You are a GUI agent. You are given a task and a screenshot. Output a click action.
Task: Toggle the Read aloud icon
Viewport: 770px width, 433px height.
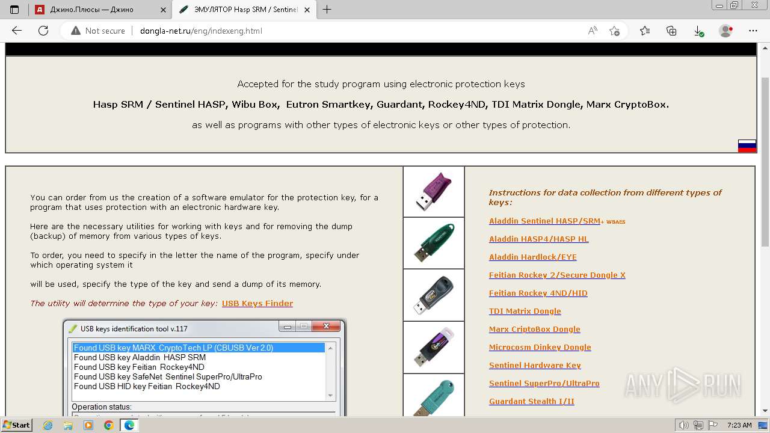pyautogui.click(x=593, y=31)
